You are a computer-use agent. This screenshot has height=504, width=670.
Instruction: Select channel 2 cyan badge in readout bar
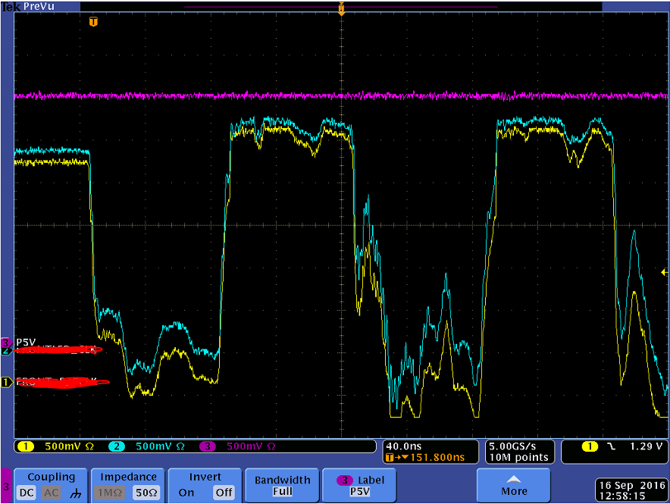[x=116, y=446]
